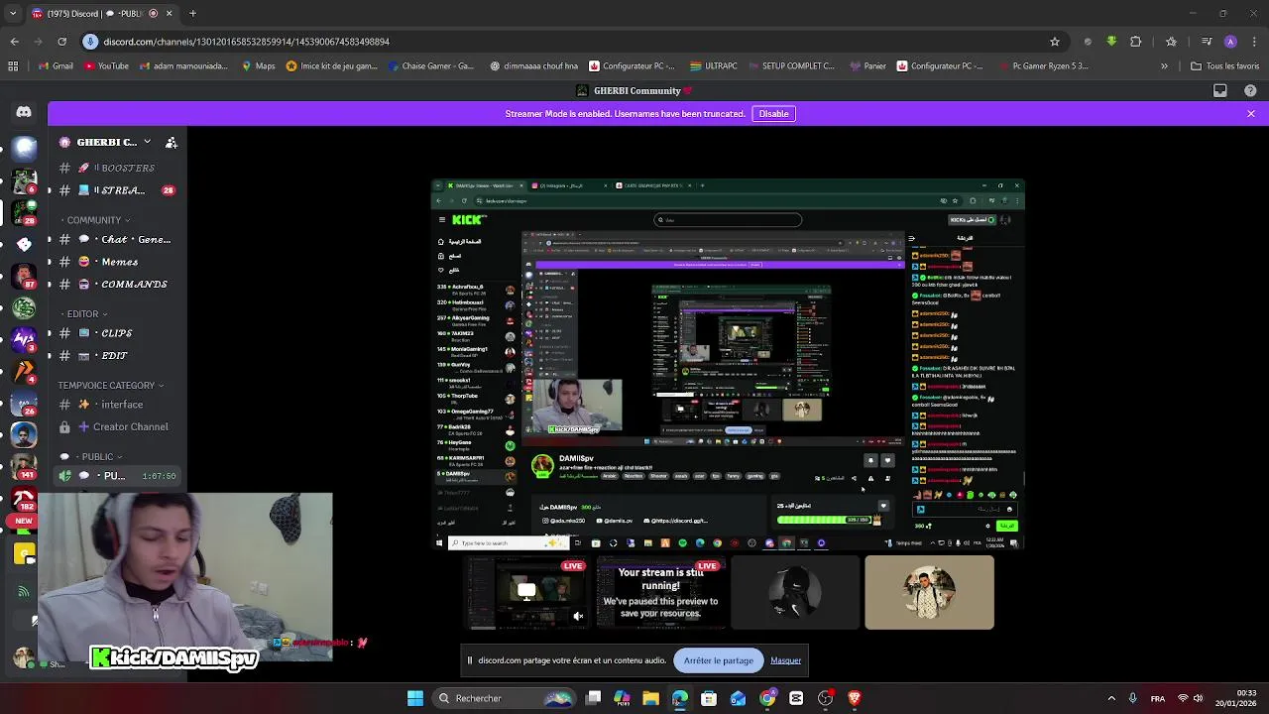The image size is (1269, 714).
Task: Open the Chat Gene... channel
Action: pyautogui.click(x=117, y=239)
